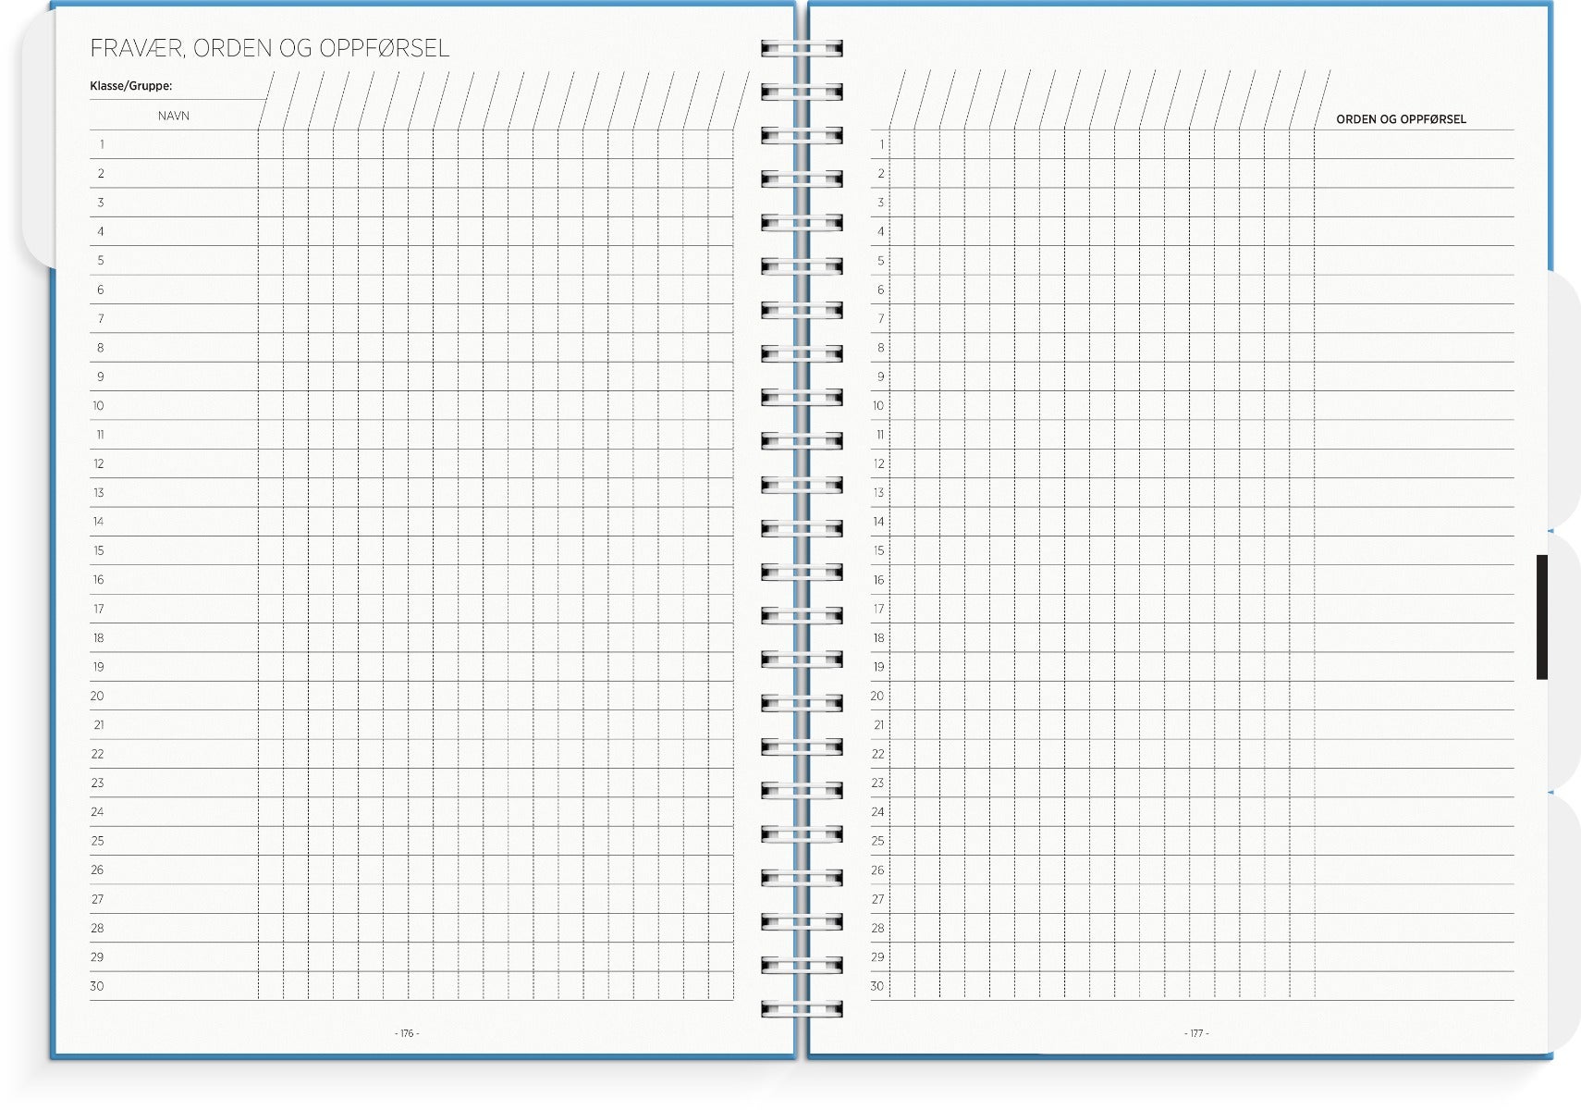
Task: Click page number 176 in the footer
Action: pos(407,1033)
